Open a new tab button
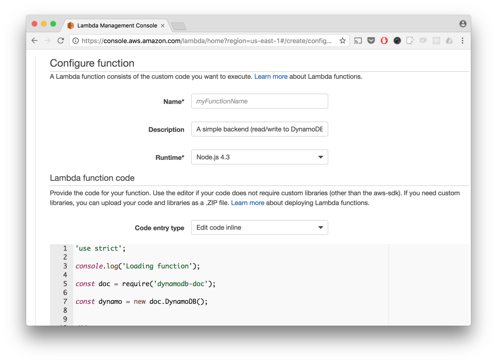This screenshot has height=363, width=497. [179, 26]
